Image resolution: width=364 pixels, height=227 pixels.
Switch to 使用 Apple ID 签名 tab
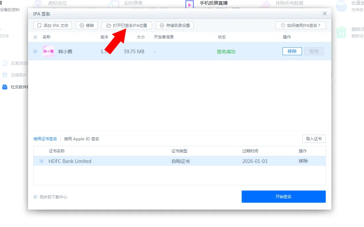[x=81, y=139]
